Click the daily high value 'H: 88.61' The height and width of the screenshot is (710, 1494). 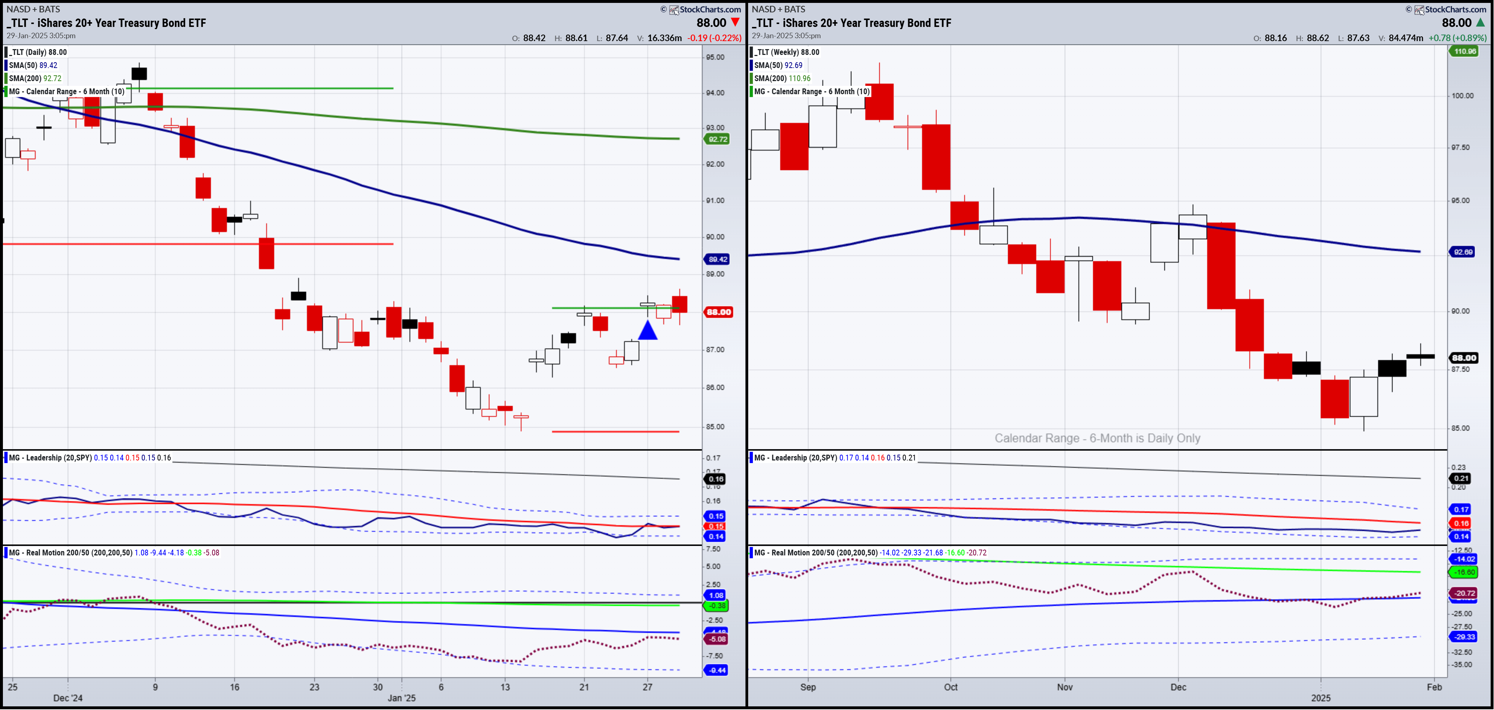[571, 38]
